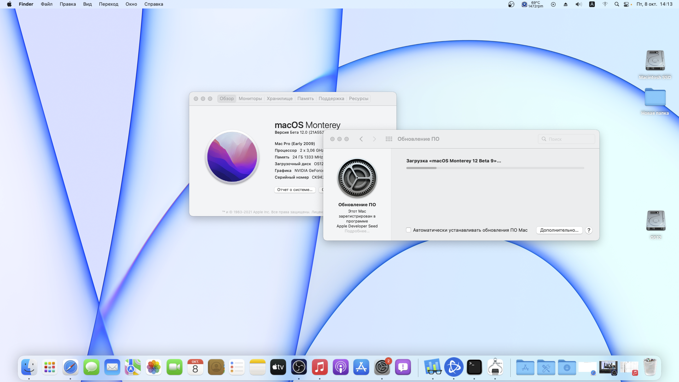Go back in Software Update window

click(x=361, y=139)
